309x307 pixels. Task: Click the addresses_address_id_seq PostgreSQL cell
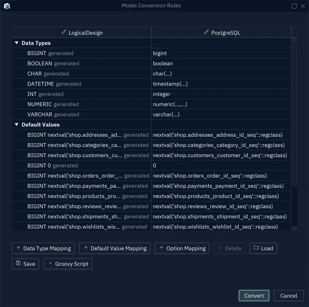(x=221, y=135)
